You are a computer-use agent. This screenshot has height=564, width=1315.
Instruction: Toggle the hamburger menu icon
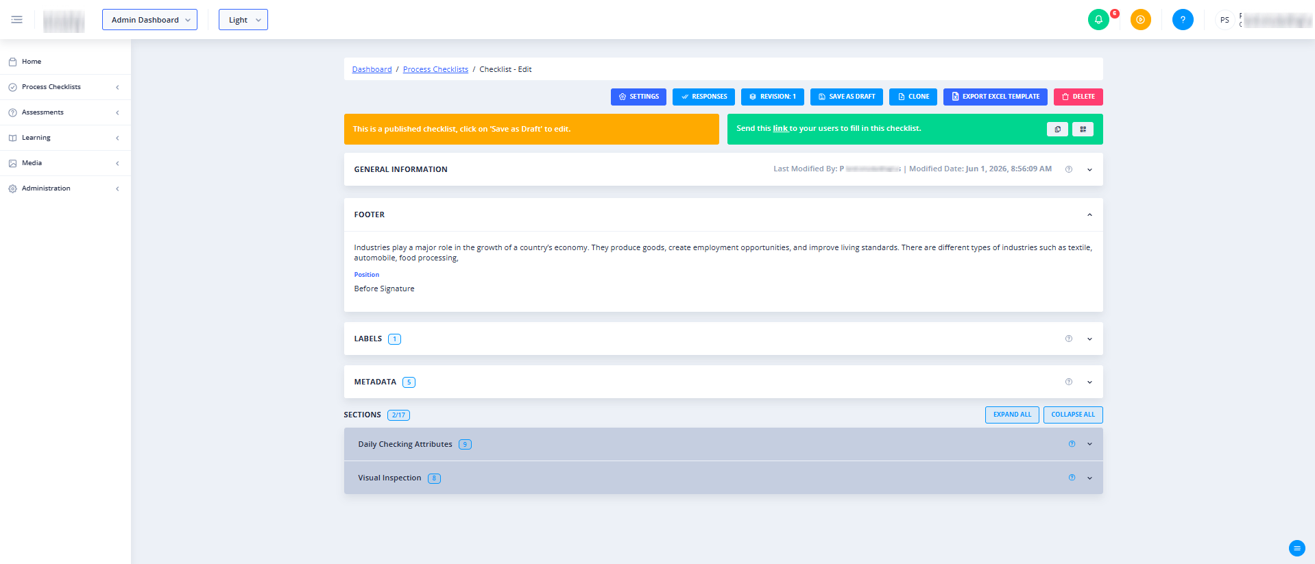tap(17, 20)
